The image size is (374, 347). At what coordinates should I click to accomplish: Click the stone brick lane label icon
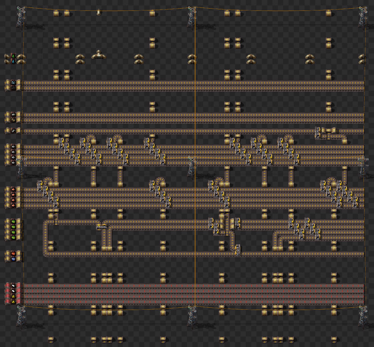coord(13,115)
